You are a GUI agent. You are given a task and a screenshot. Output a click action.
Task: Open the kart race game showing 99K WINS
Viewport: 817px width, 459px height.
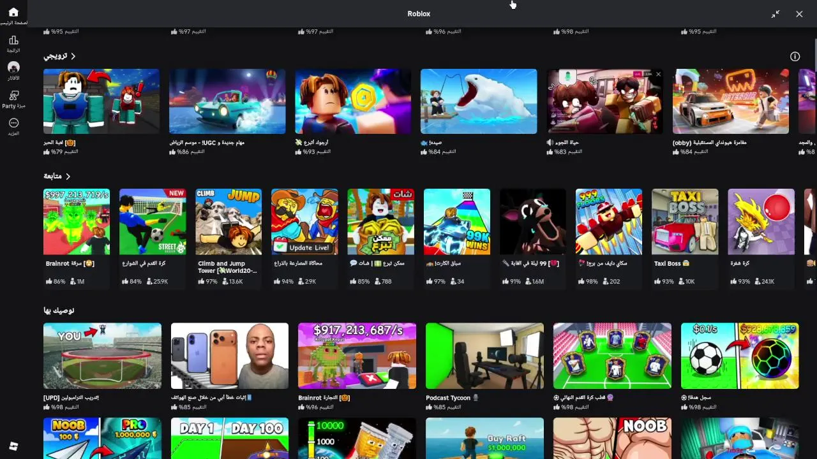[457, 222]
